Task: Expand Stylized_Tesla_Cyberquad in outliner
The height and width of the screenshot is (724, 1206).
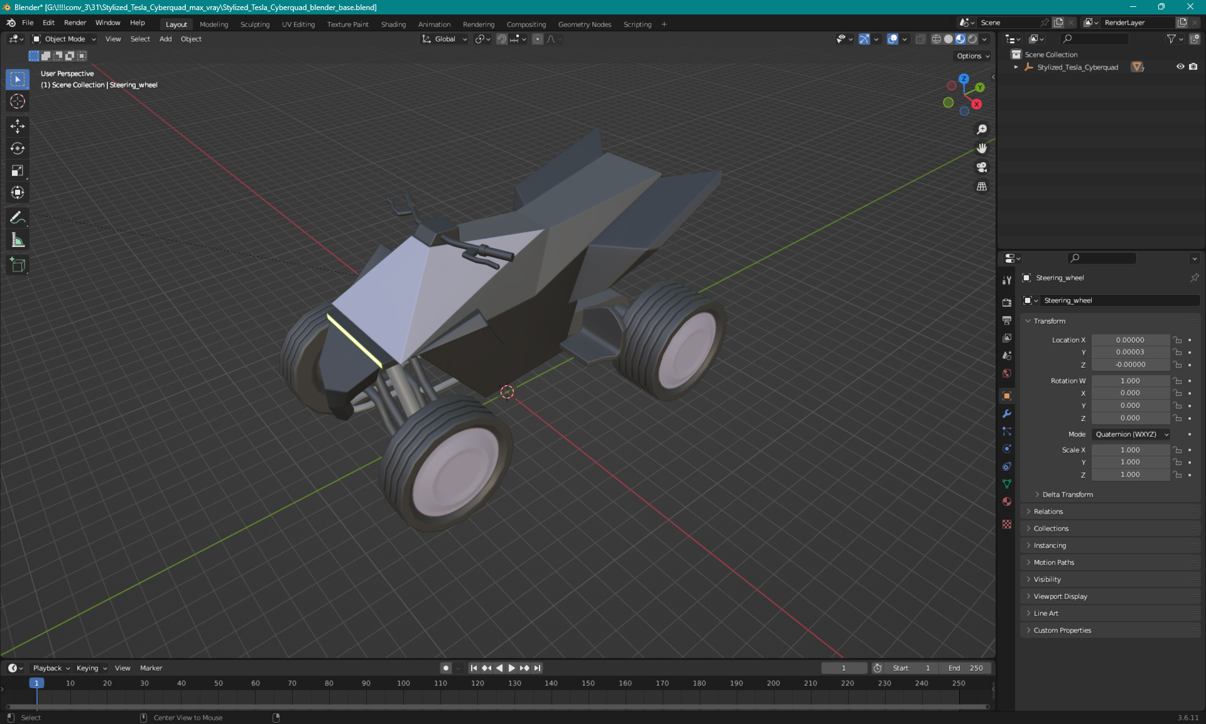Action: click(x=1016, y=67)
